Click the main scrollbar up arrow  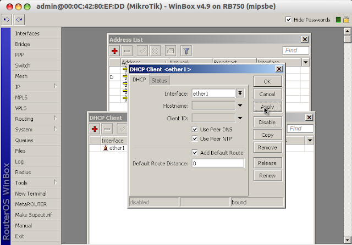(x=347, y=31)
